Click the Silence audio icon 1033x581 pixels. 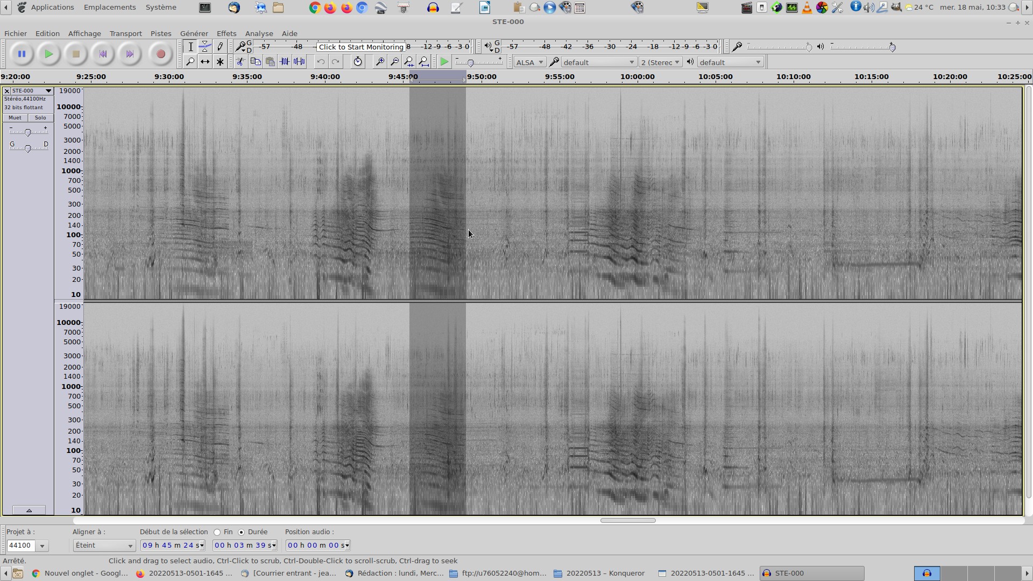click(300, 62)
